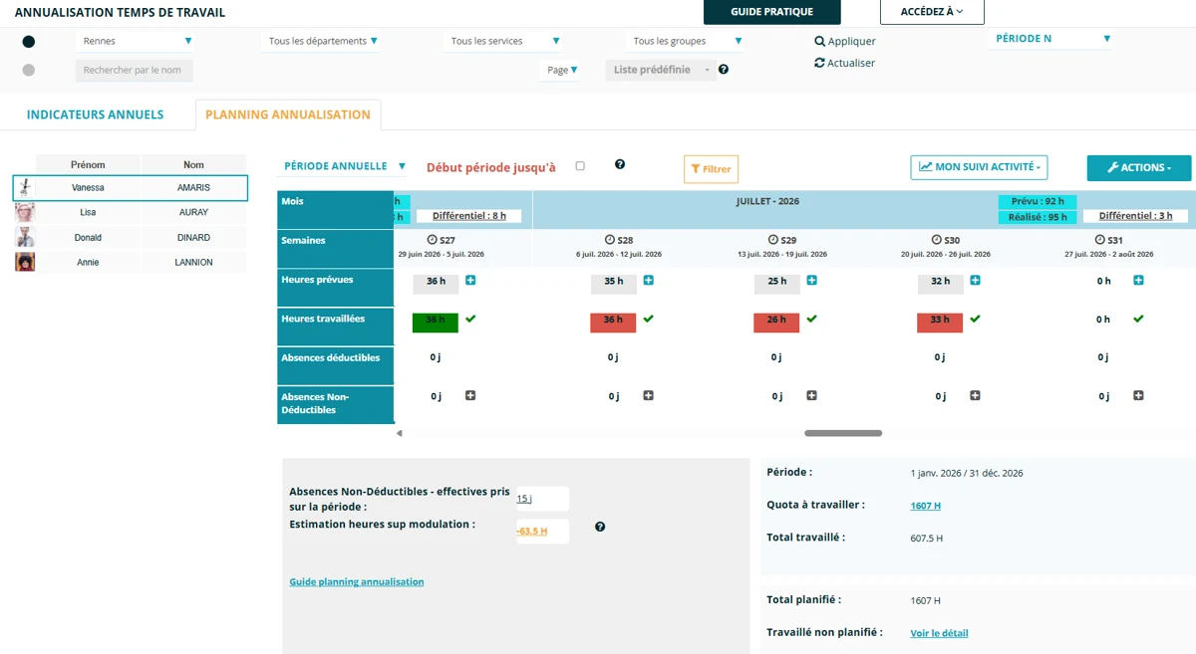Add planned hours for week S29
This screenshot has width=1196, height=654.
(811, 281)
